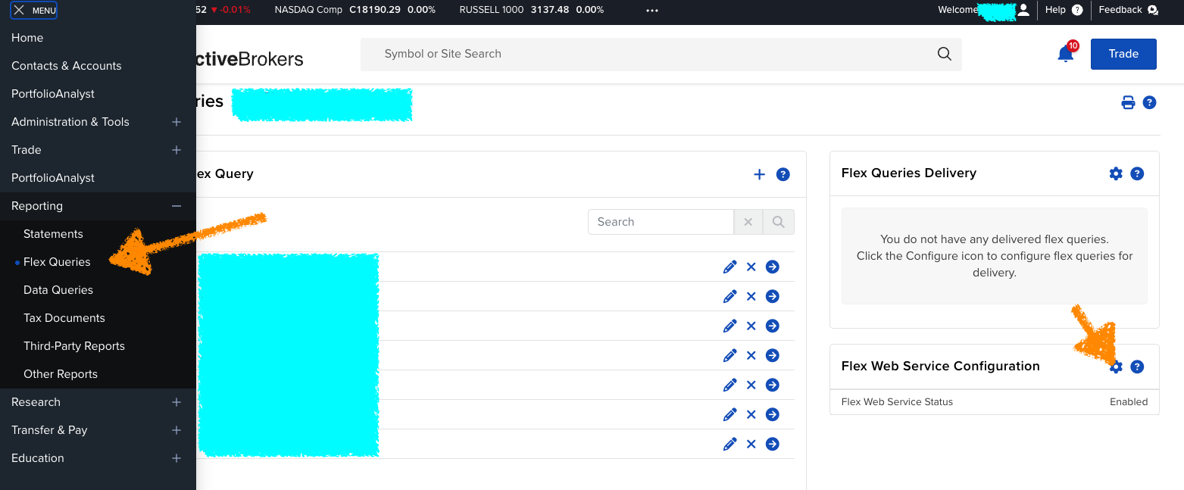Edit the first flex query pencil icon
This screenshot has height=490, width=1184.
(x=729, y=267)
